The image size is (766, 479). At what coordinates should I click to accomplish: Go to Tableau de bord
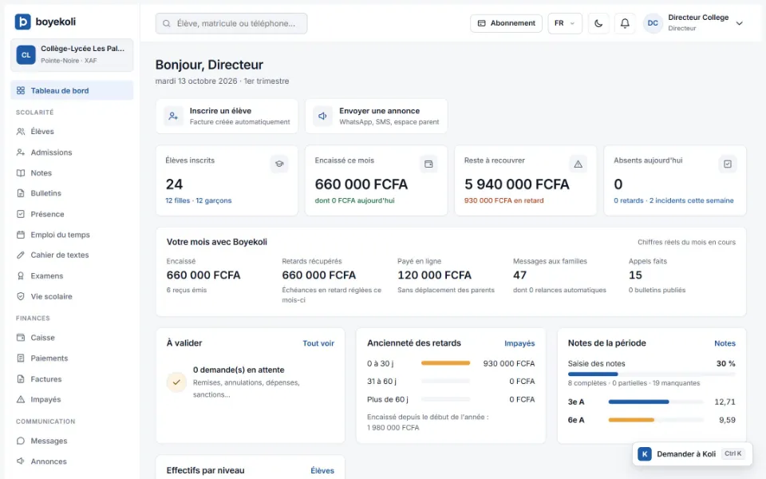(x=72, y=90)
